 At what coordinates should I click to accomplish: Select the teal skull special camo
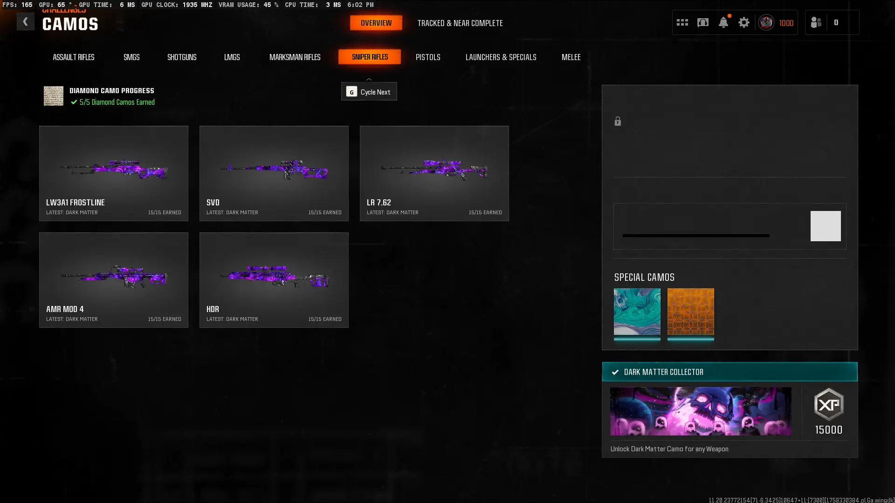click(x=637, y=312)
